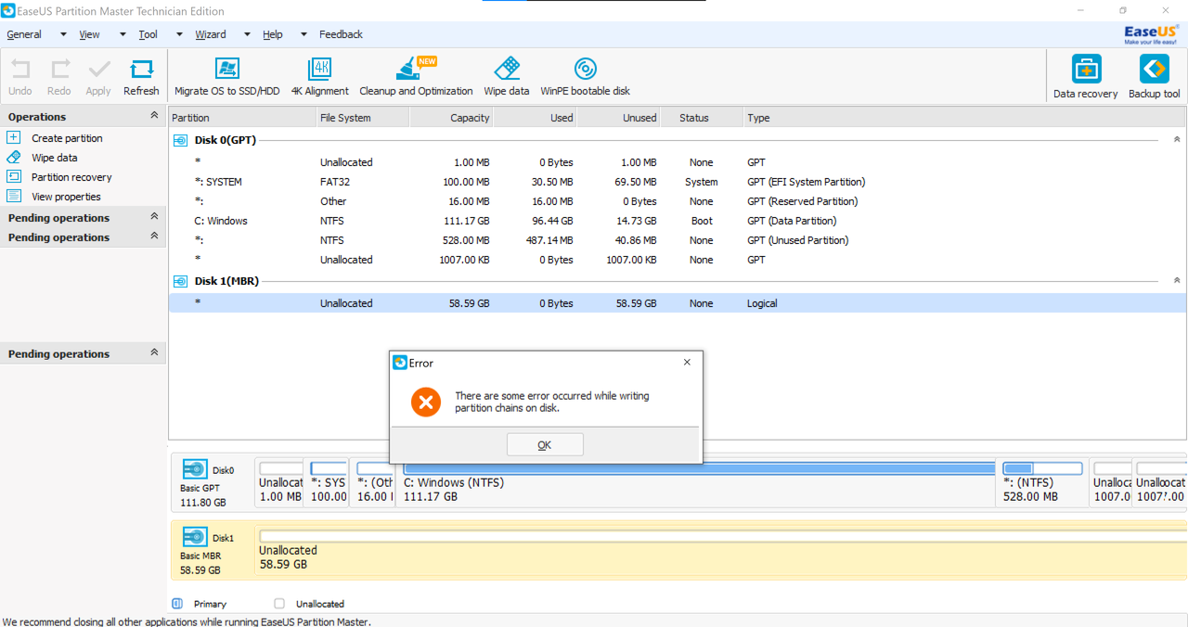Sort by Partition column header
Viewport: 1188px width, 627px height.
point(242,118)
